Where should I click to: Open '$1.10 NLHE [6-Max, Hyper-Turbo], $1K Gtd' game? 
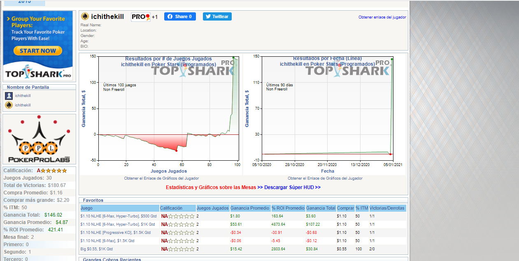point(118,224)
